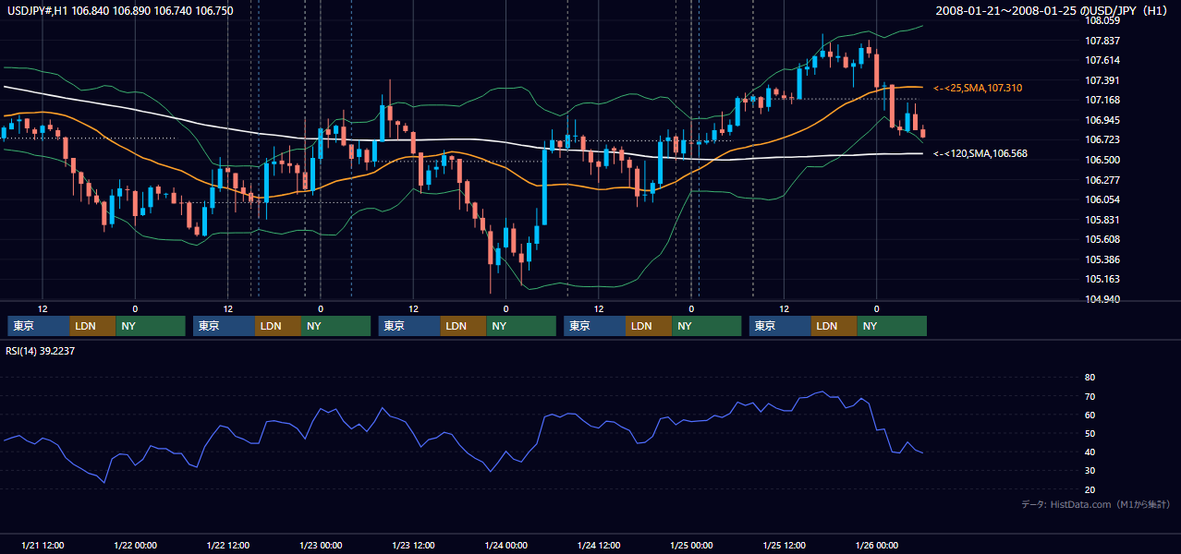Click the 1/24 12:00 time label
This screenshot has width=1181, height=554.
click(x=599, y=545)
